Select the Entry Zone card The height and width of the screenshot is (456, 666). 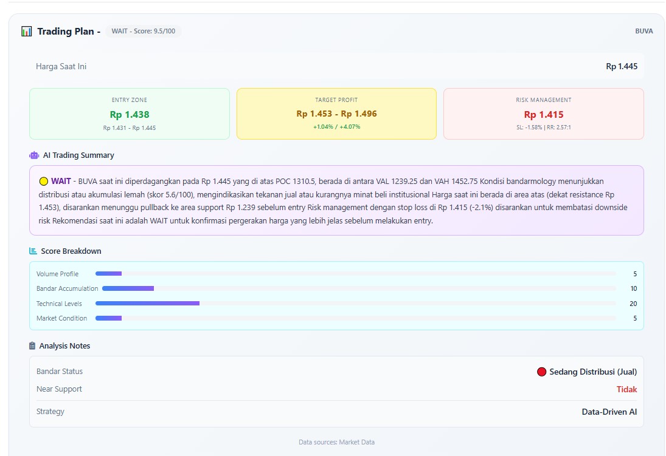[x=130, y=114]
